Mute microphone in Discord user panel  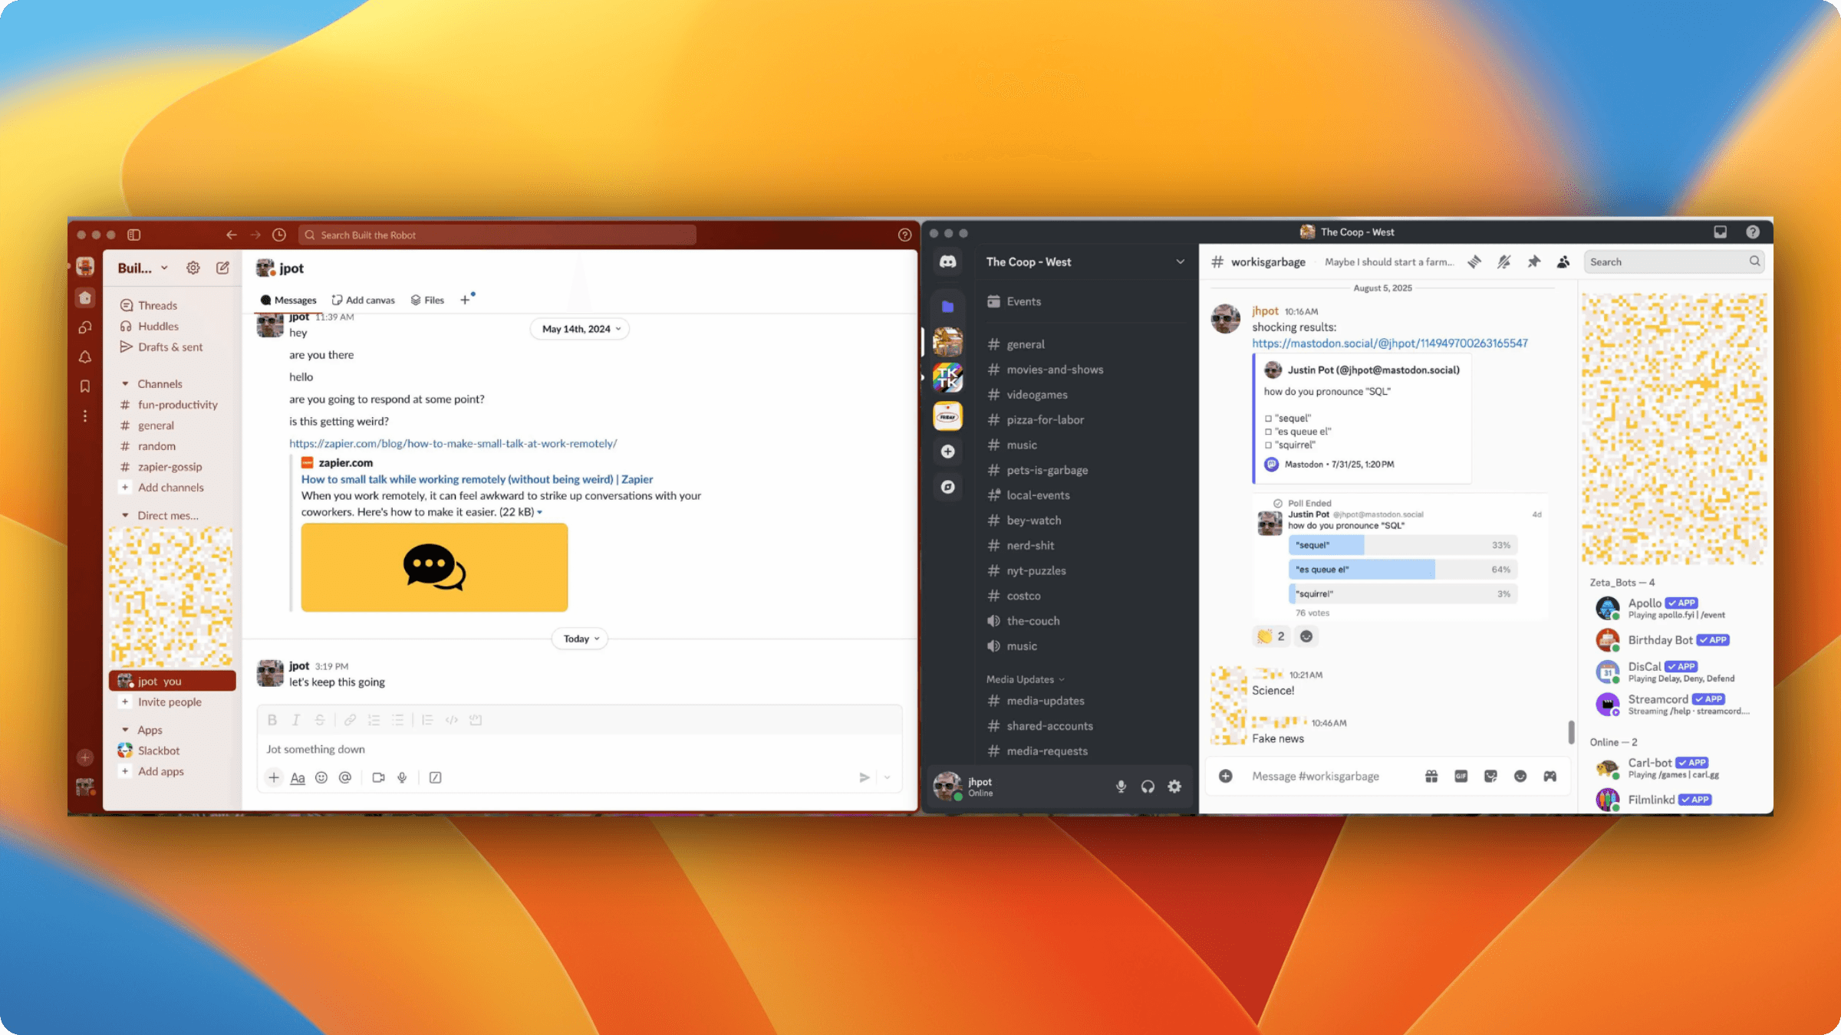[x=1121, y=786]
